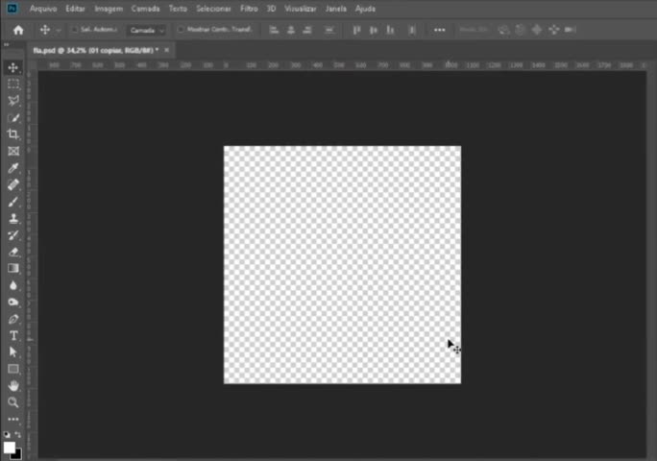The height and width of the screenshot is (461, 657).
Task: Select the Quick Selection tool
Action: [13, 118]
